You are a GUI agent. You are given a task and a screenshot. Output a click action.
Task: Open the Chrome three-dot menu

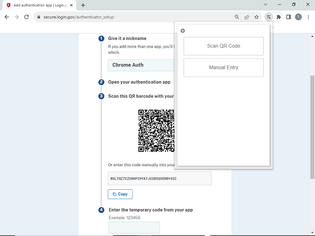[309, 17]
